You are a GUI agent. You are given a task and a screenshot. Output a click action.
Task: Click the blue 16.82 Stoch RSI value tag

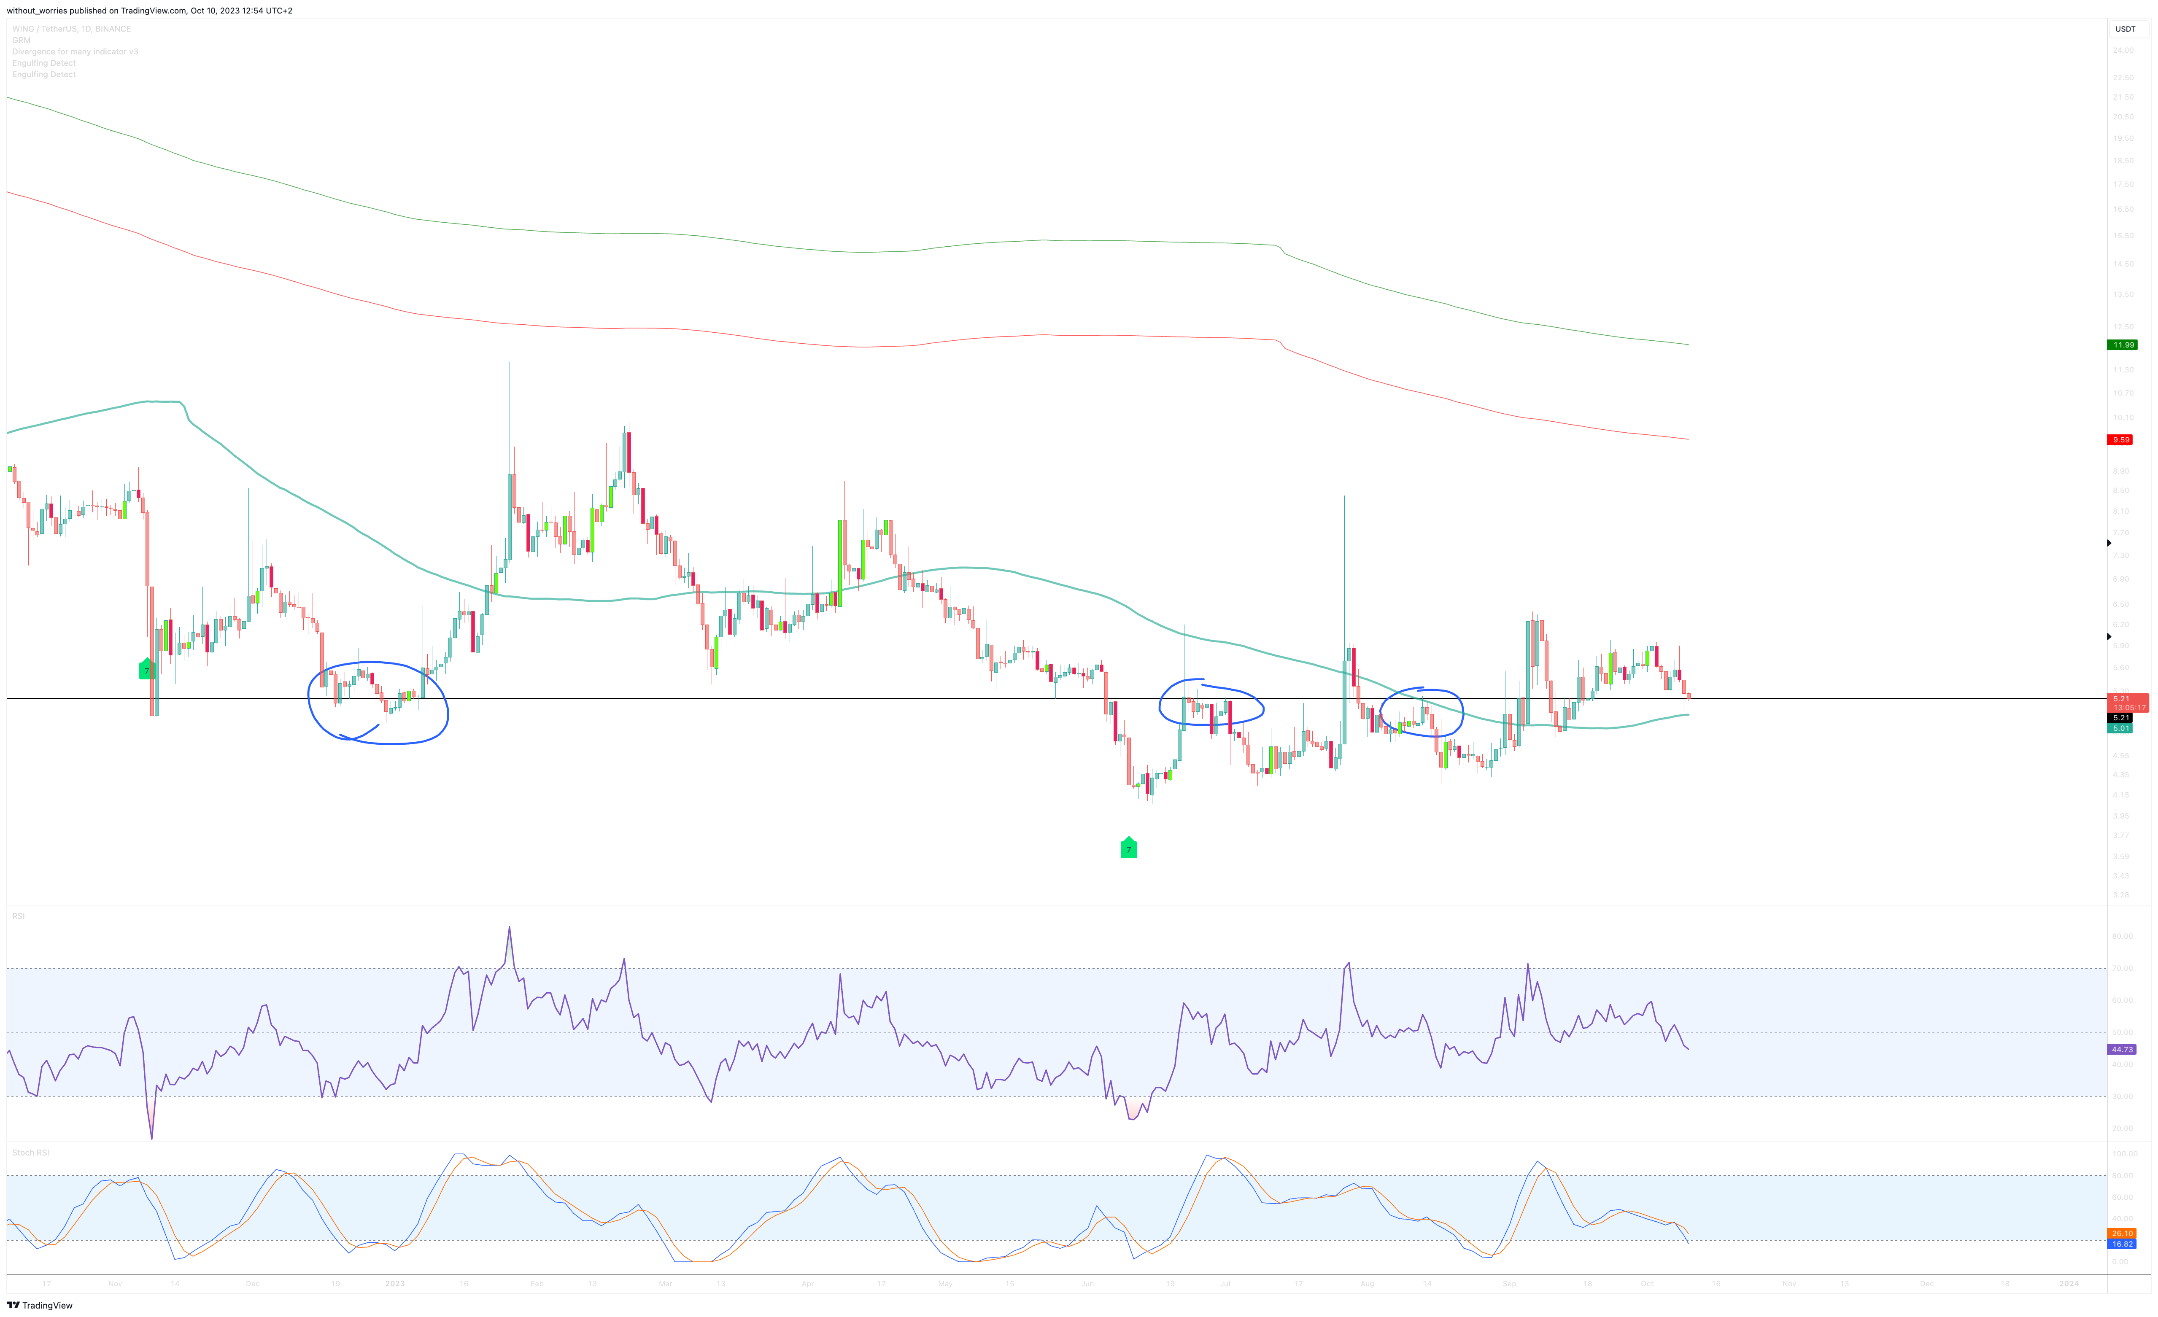[2122, 1244]
